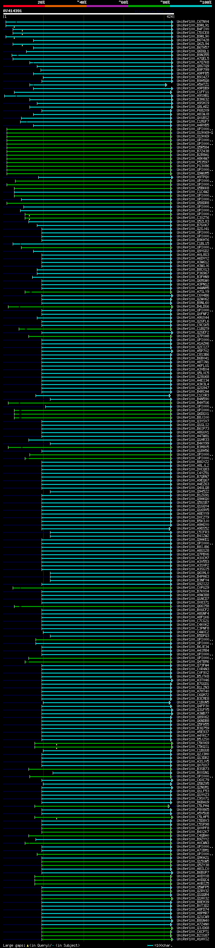Select the UniRef100_A0CWN3 label

point(193,843)
